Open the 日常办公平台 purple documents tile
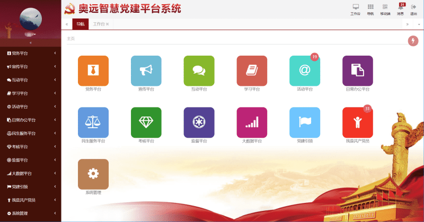Viewport: 424px width, 222px height. point(357,71)
